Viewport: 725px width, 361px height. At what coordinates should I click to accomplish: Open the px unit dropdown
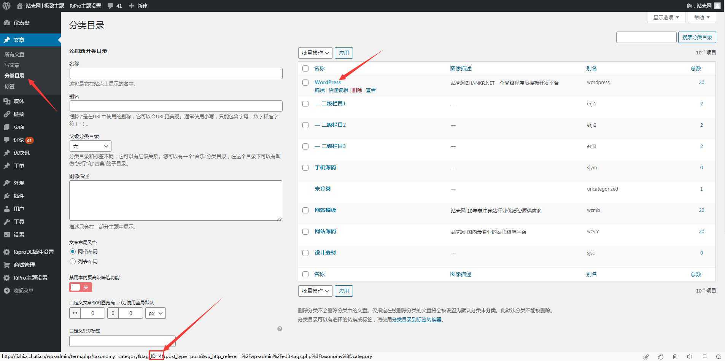click(156, 313)
